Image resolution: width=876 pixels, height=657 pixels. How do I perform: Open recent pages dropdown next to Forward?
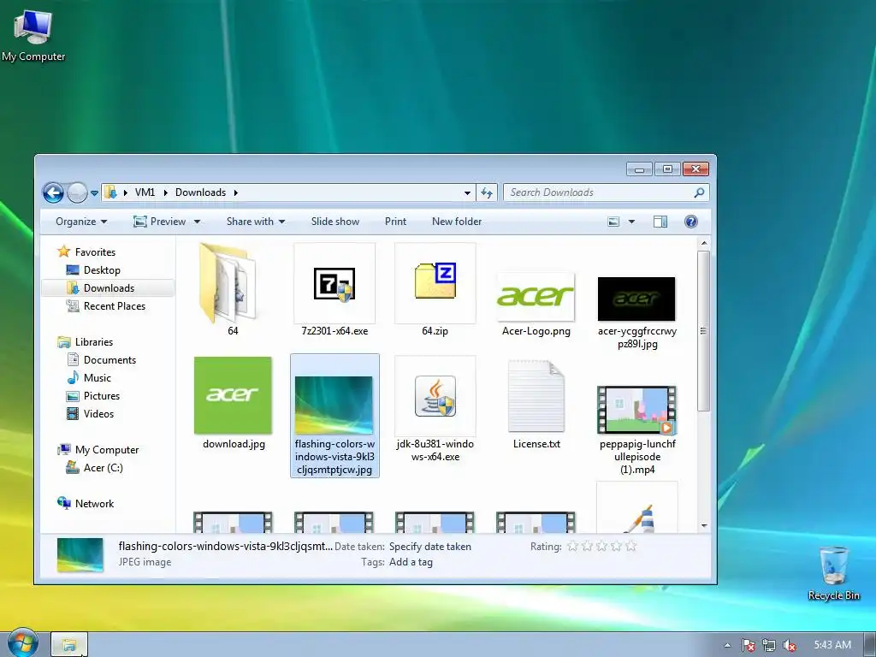[94, 193]
